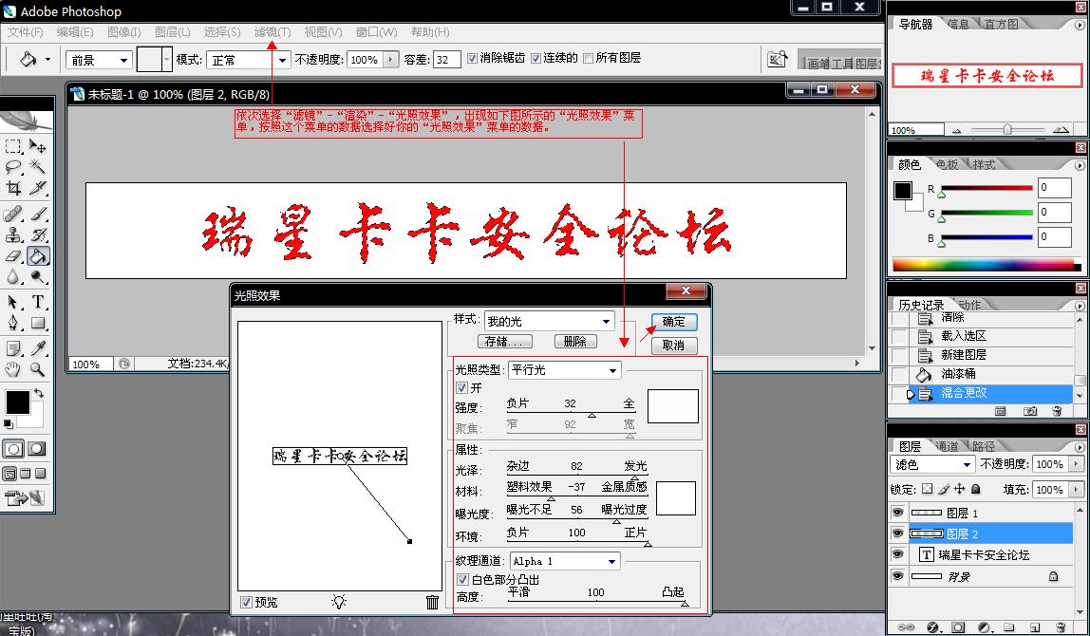Toggle white is high (白色部分凸出) checkbox
Viewport: 1090px width, 636px height.
coord(461,579)
